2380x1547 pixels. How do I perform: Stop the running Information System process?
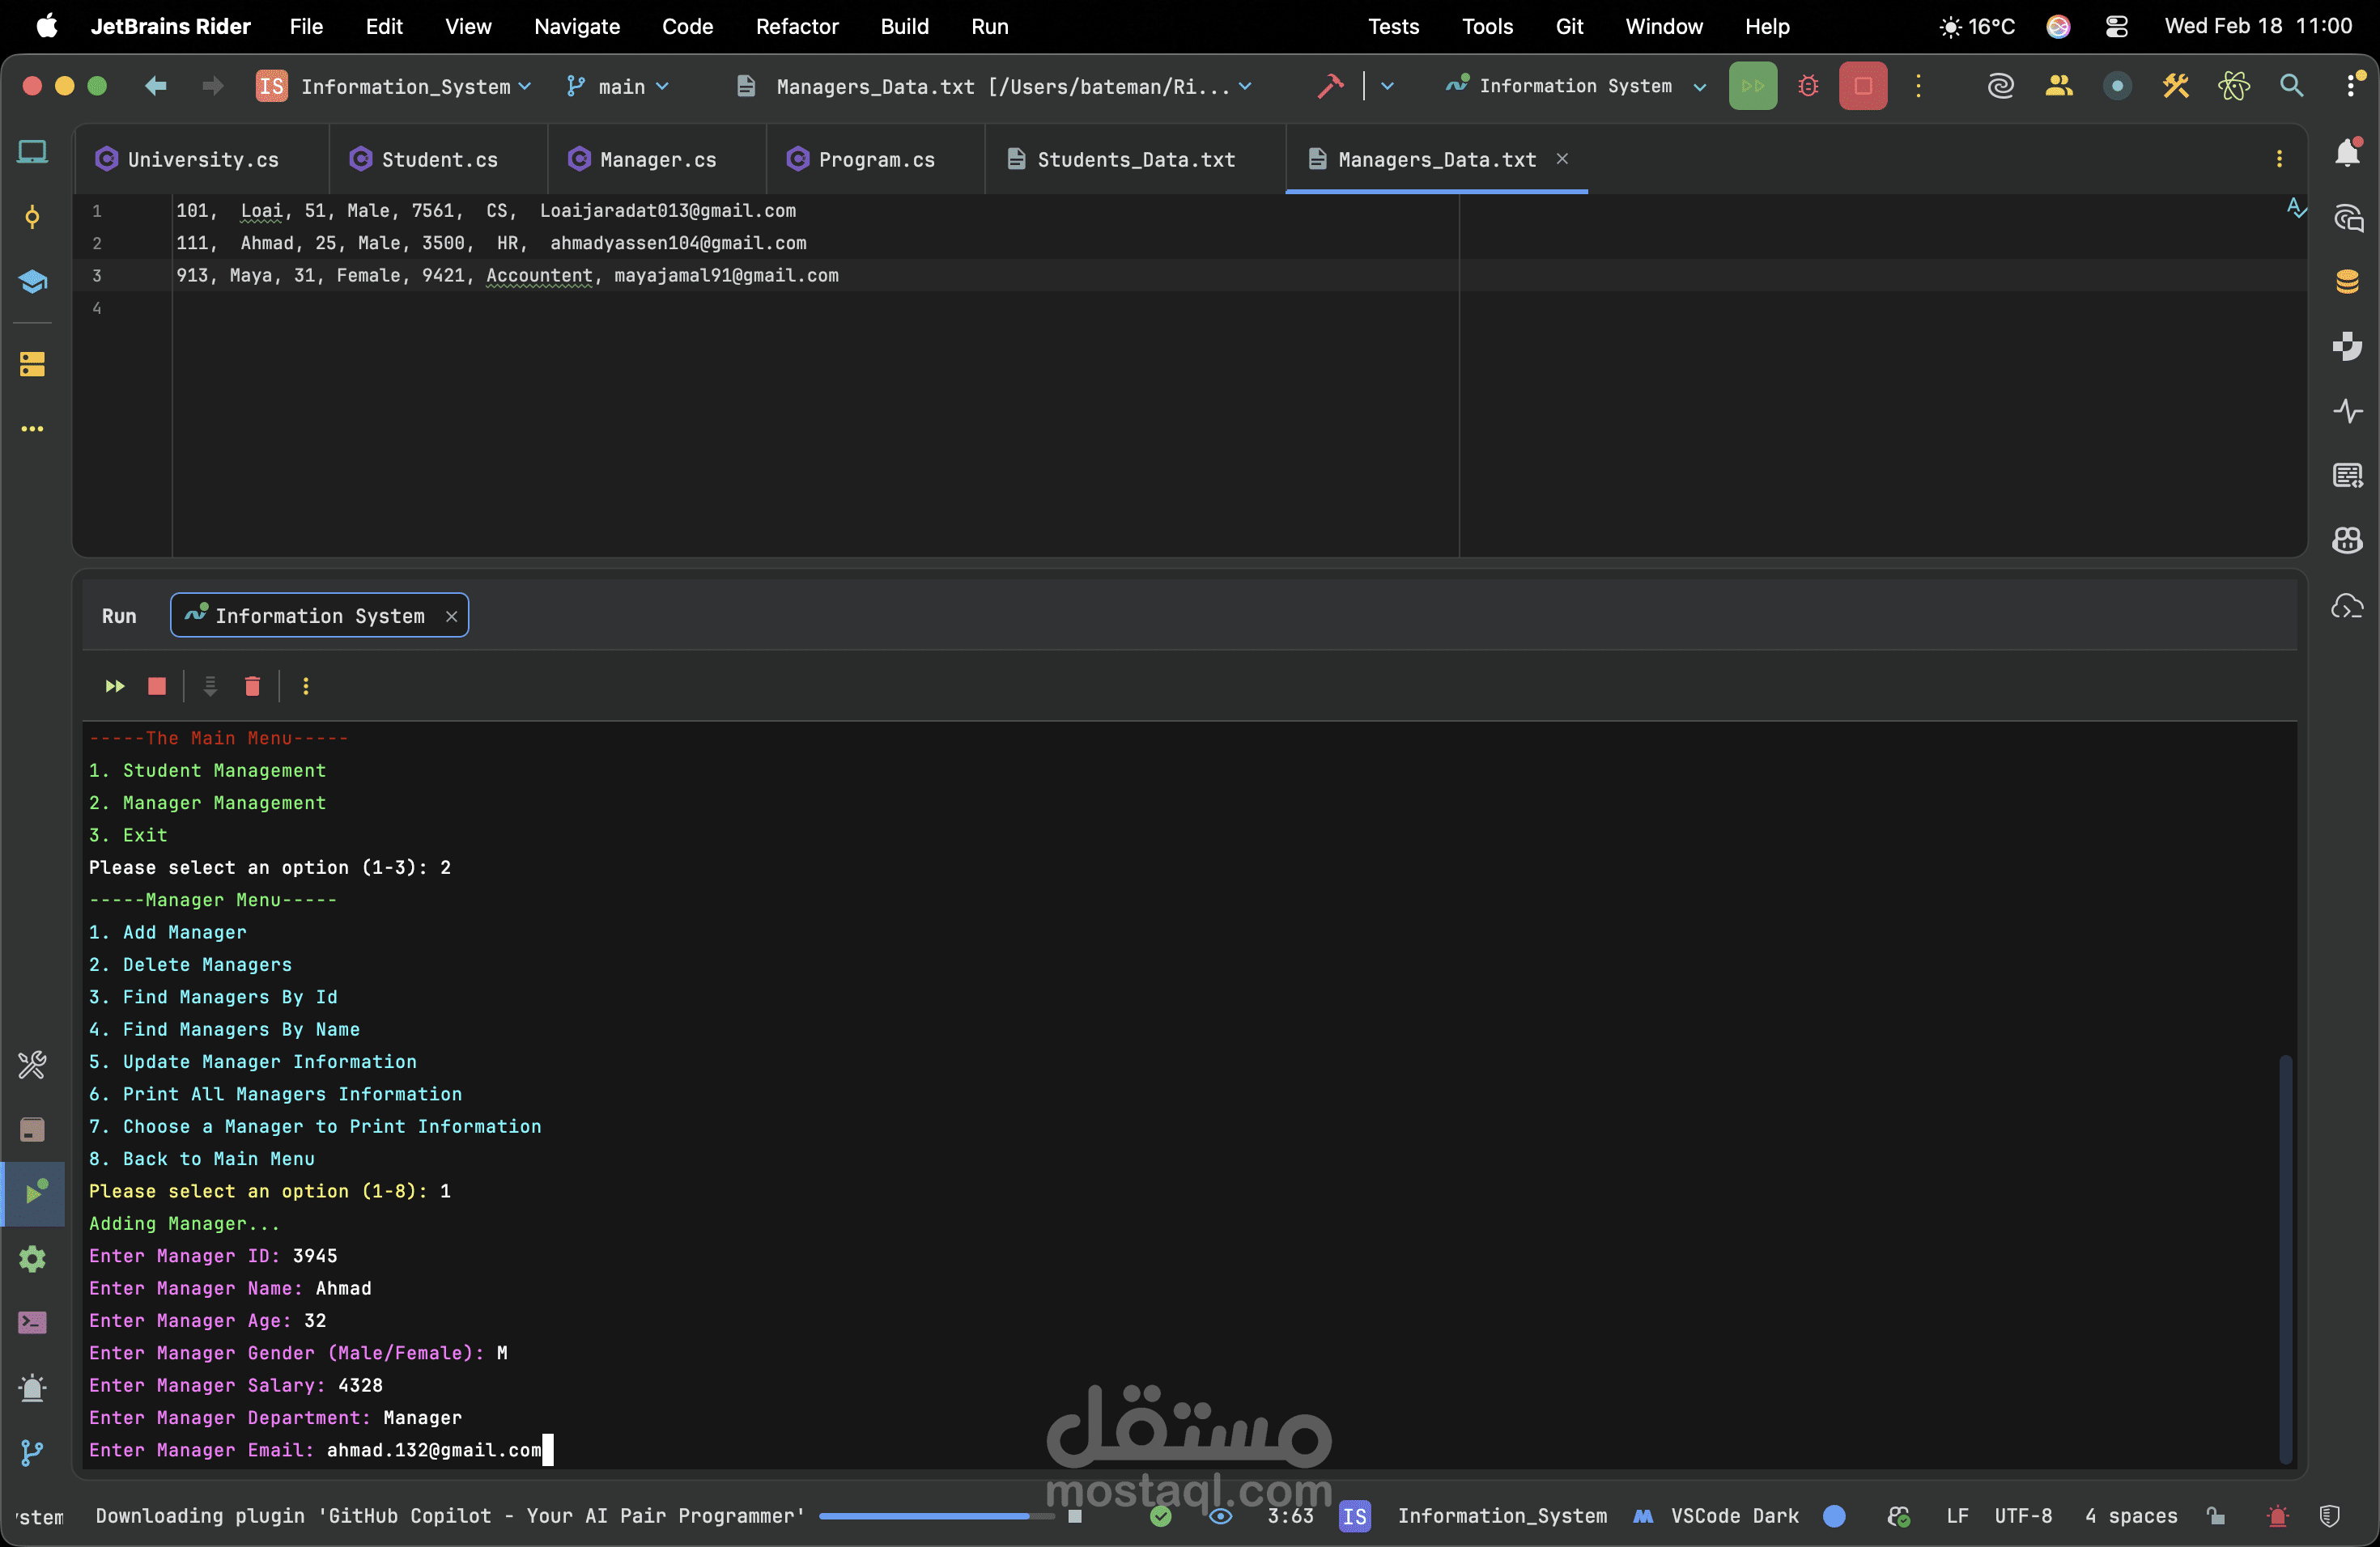point(1862,86)
